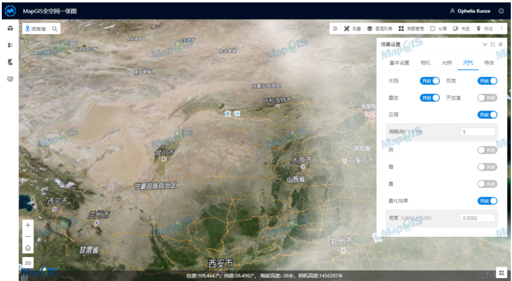Toggle the 星空 starry sky switch
Image resolution: width=512 pixels, height=281 pixels.
point(430,98)
